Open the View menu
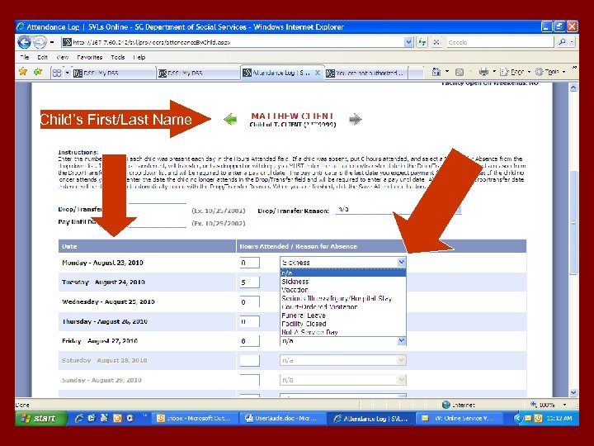The height and width of the screenshot is (446, 594). point(62,57)
